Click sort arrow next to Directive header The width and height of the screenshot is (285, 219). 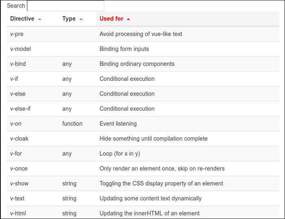point(39,19)
